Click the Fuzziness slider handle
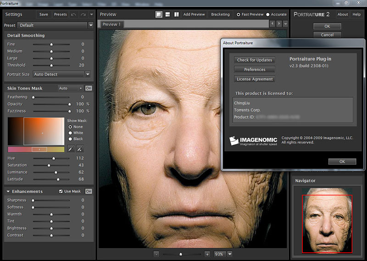Screen dimensions: 367x261 70,111
